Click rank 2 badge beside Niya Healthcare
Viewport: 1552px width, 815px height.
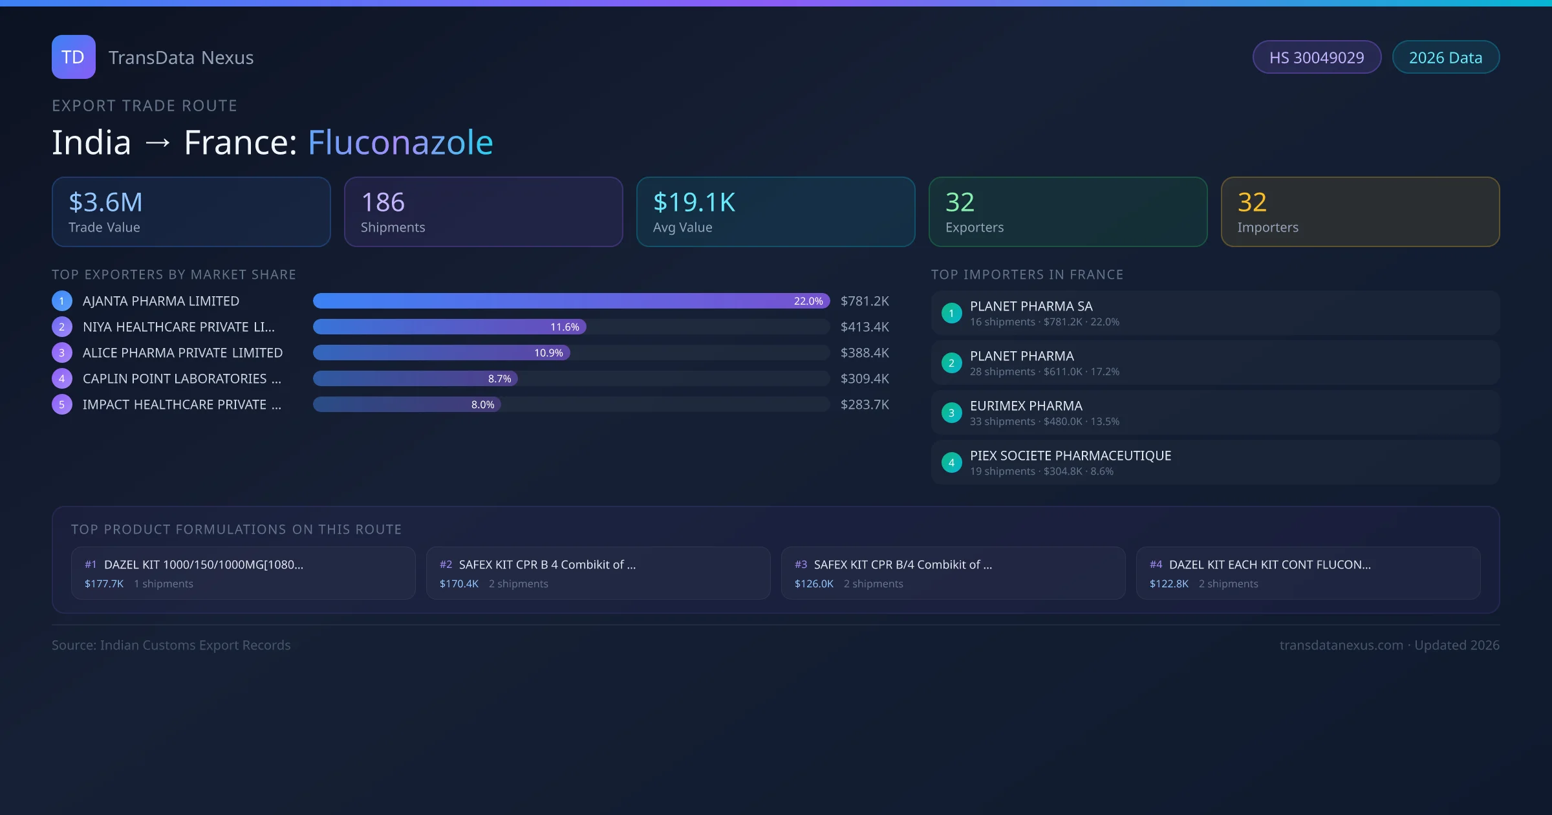point(62,327)
